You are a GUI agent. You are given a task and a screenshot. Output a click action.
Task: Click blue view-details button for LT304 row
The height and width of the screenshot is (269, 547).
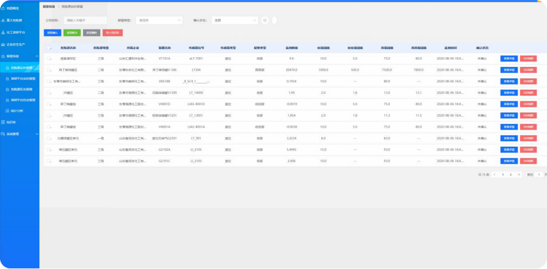tap(509, 70)
